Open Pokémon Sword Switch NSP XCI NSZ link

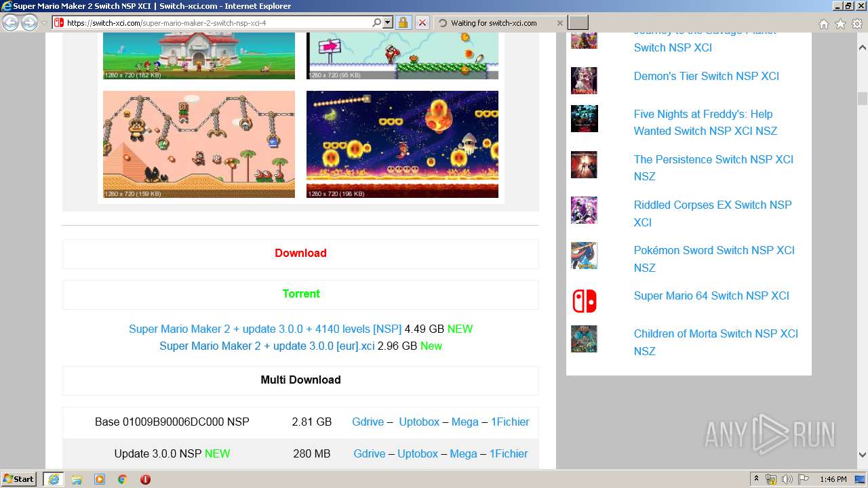pyautogui.click(x=714, y=259)
